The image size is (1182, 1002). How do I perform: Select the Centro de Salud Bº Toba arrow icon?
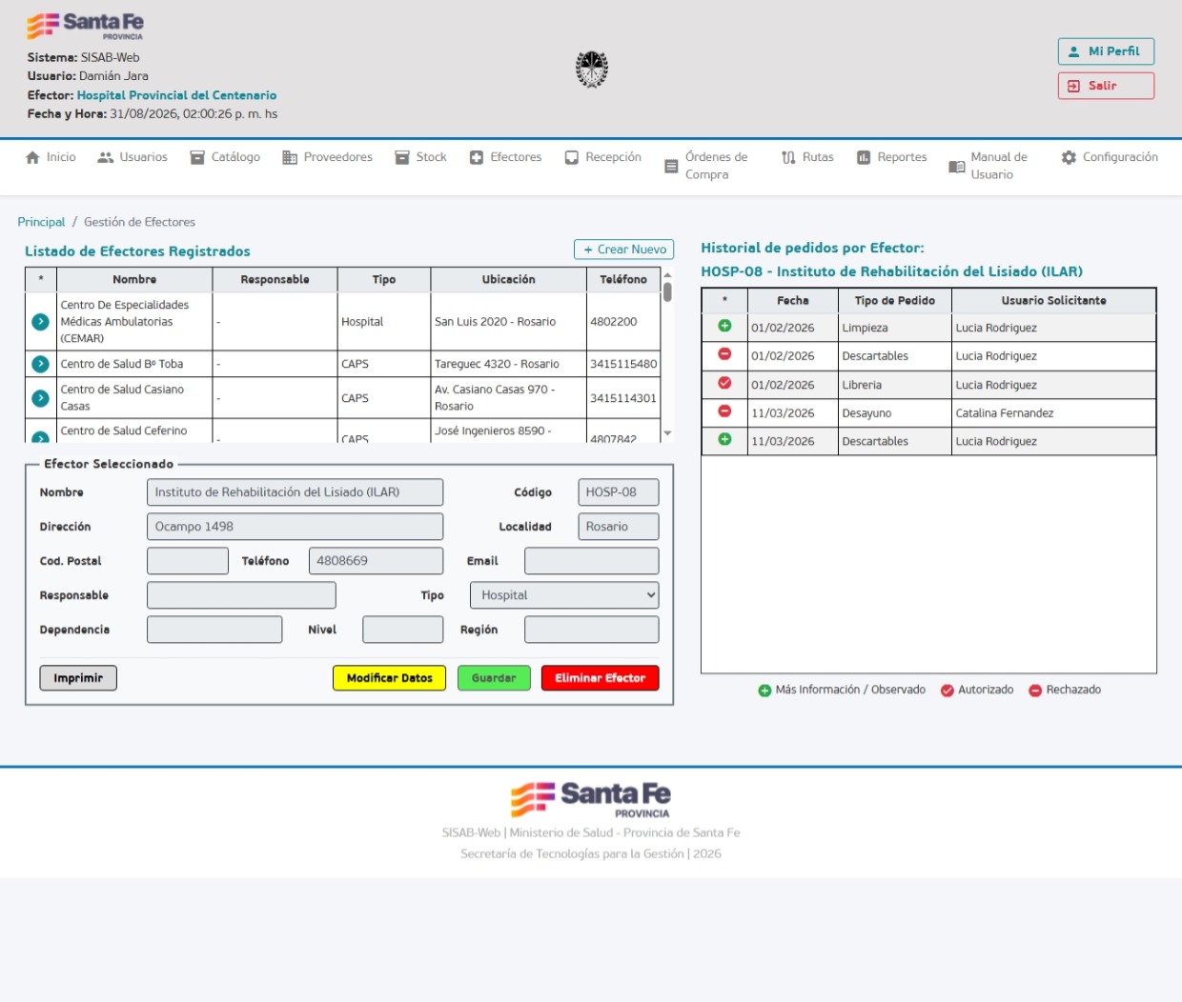point(40,364)
